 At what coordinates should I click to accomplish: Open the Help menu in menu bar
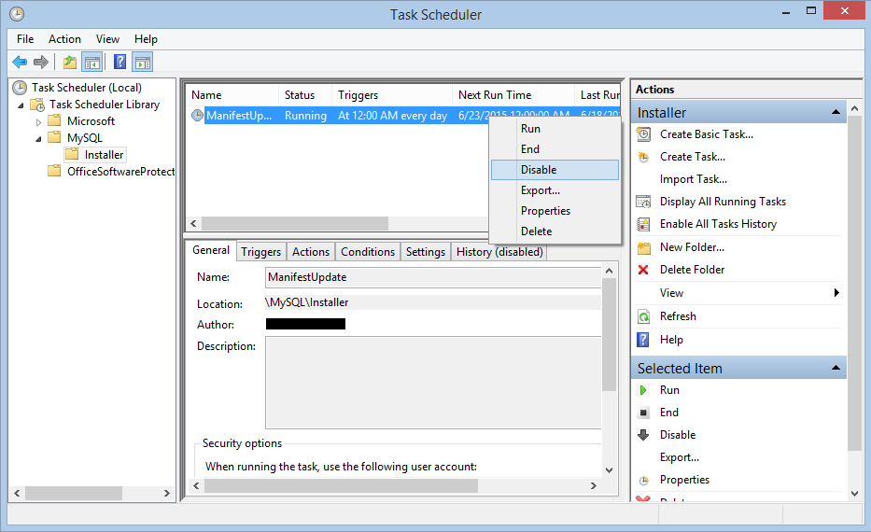pos(146,39)
